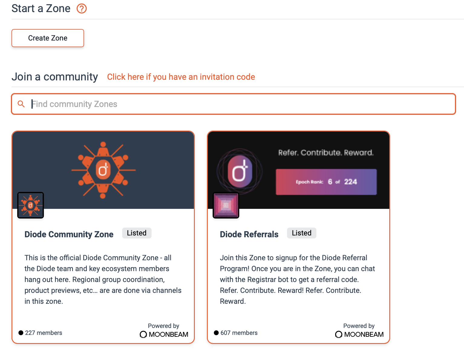The height and width of the screenshot is (350, 464).
Task: Open the invitation code link
Action: [181, 77]
